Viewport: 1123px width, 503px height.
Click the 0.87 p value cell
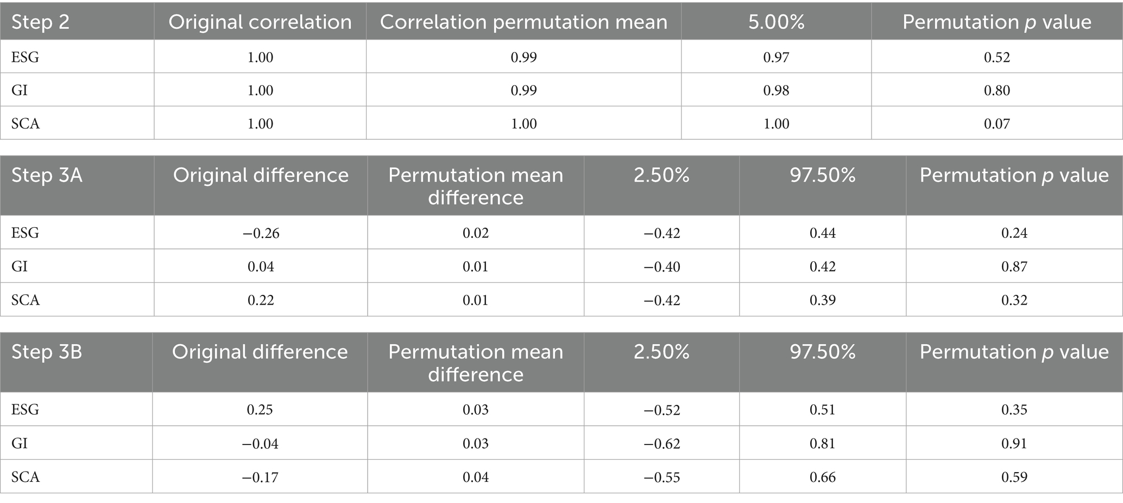click(1014, 266)
